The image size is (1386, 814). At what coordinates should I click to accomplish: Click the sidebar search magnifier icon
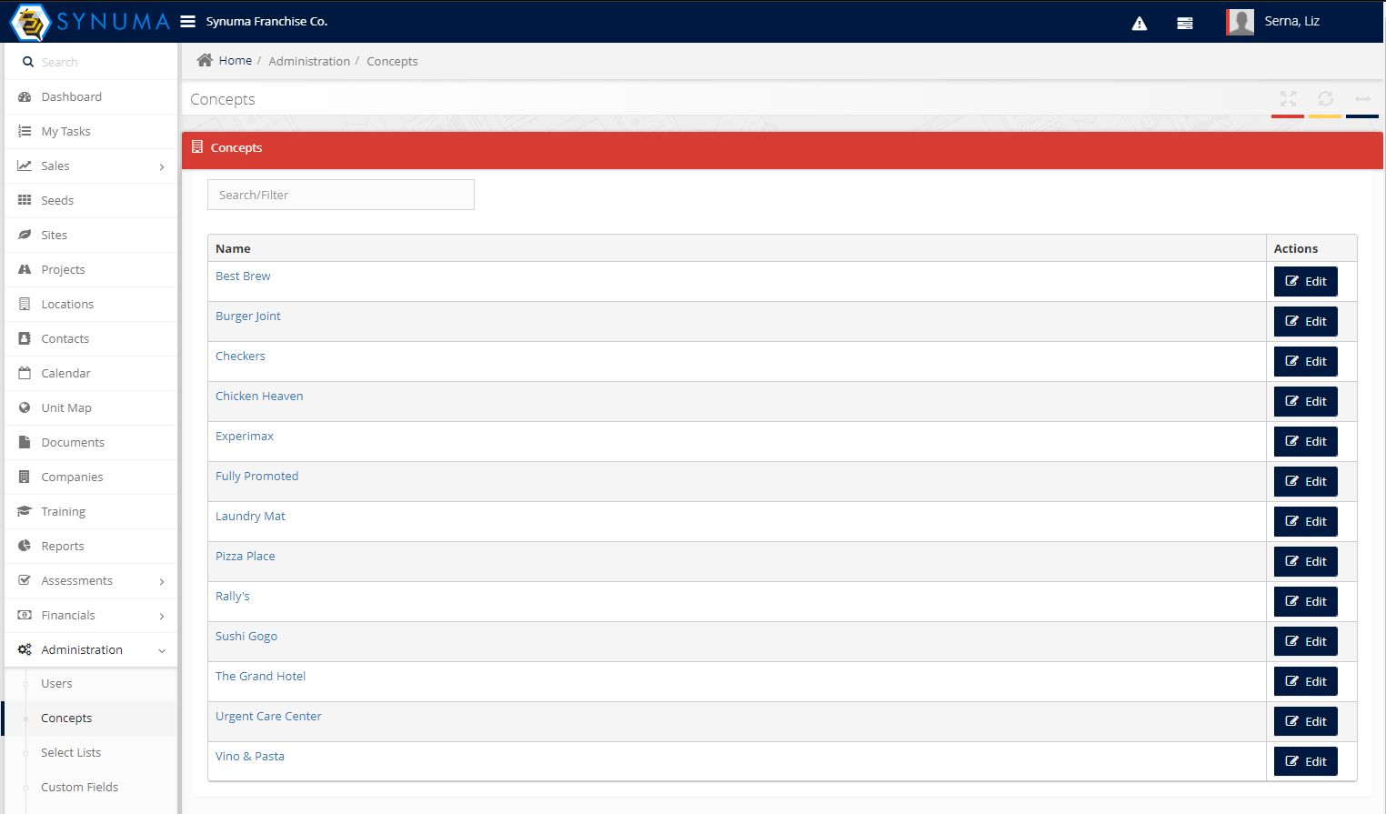28,62
